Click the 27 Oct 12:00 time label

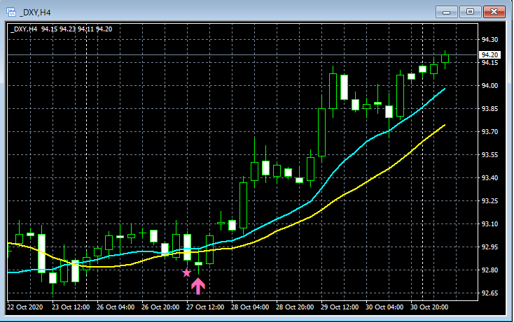tap(205, 307)
